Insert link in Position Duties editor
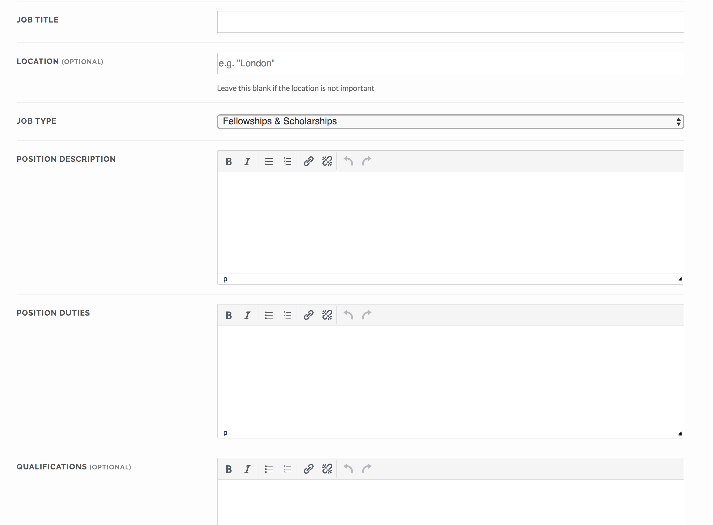This screenshot has width=713, height=525. (x=308, y=315)
